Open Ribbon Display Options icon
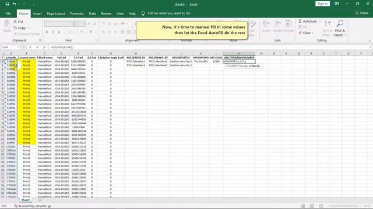This screenshot has height=209, width=373. click(x=337, y=4)
